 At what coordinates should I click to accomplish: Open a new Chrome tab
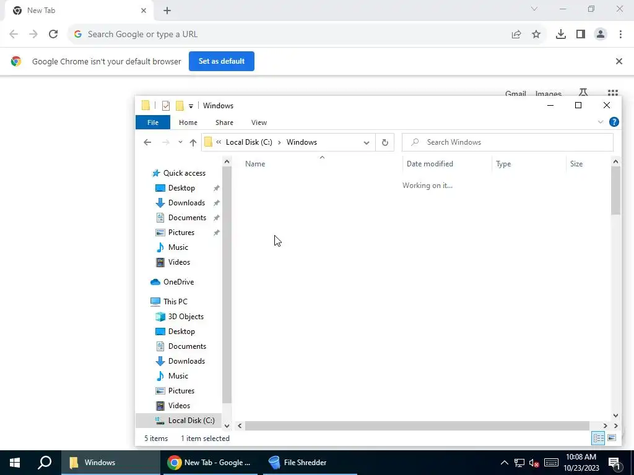point(167,11)
